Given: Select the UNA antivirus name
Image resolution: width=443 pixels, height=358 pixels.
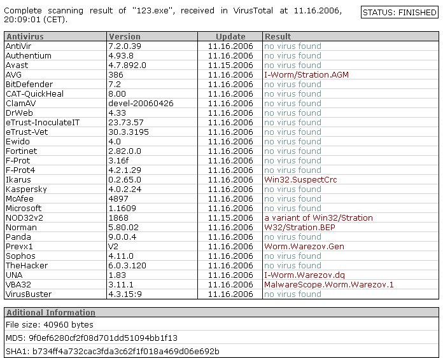Looking at the screenshot, I should tap(14, 275).
